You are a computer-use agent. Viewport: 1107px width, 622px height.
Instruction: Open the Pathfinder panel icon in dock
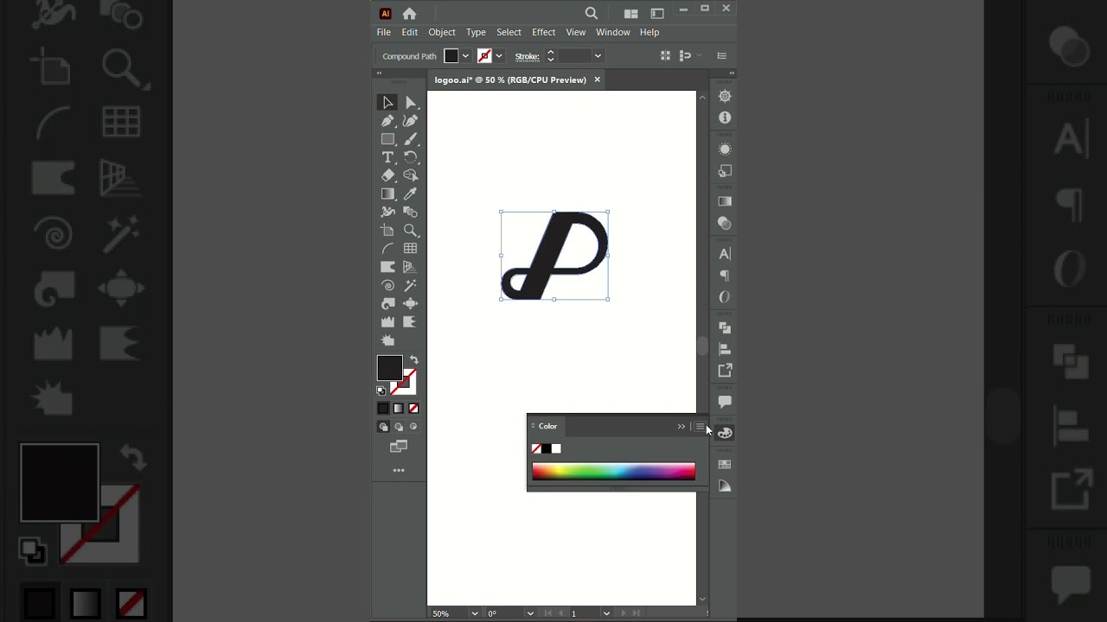pos(725,328)
